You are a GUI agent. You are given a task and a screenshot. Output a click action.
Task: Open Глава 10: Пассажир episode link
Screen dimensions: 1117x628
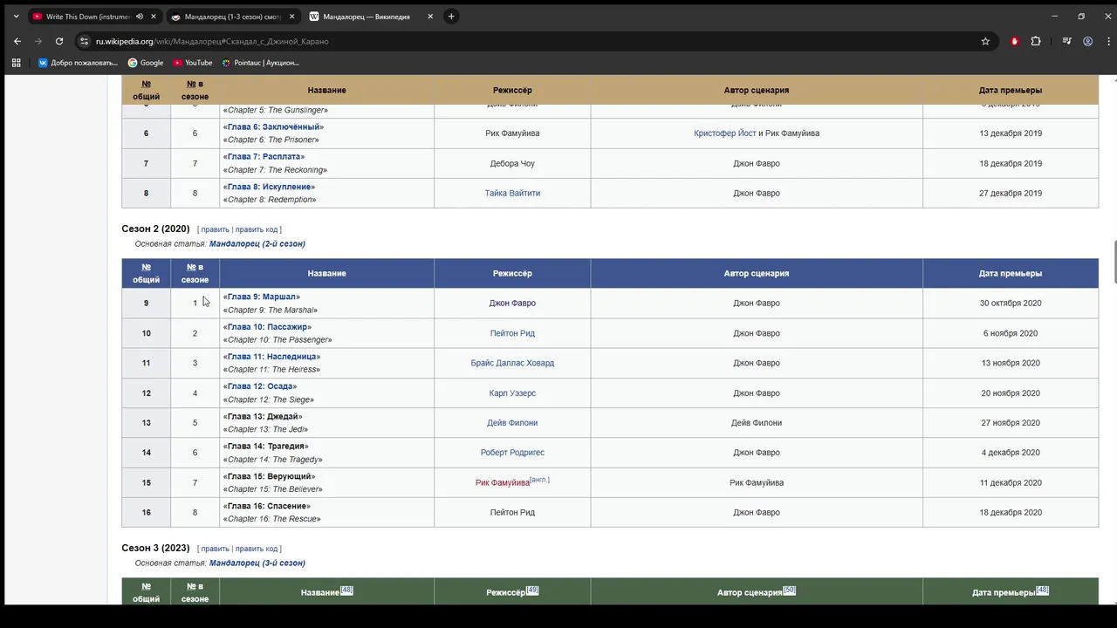[x=269, y=327]
